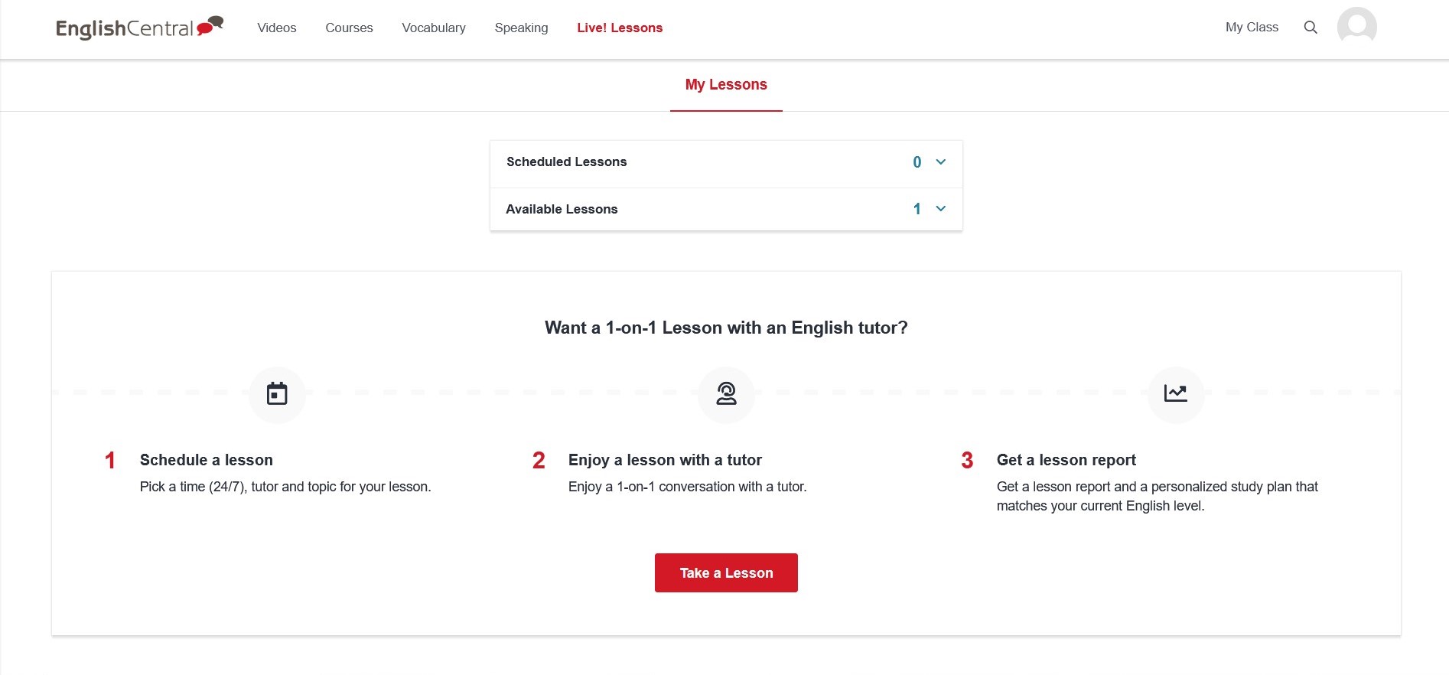Click the red step number 1 indicator
This screenshot has width=1449, height=675.
[109, 460]
